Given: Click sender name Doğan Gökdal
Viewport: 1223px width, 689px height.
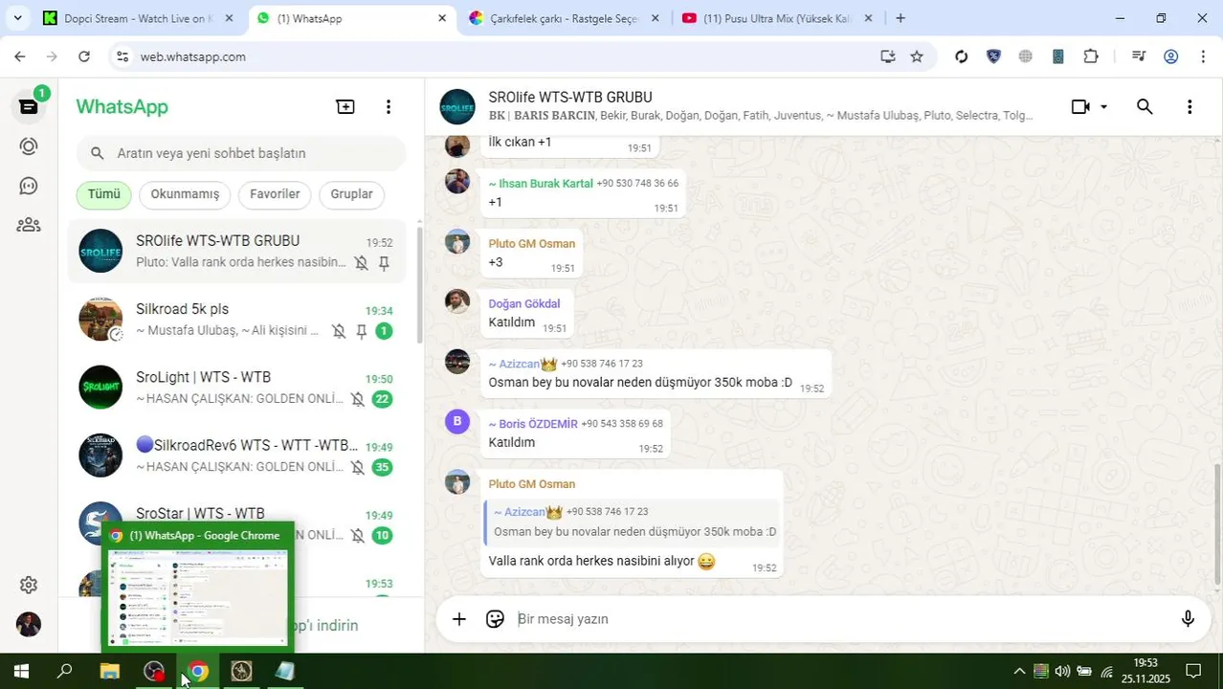Looking at the screenshot, I should point(524,303).
